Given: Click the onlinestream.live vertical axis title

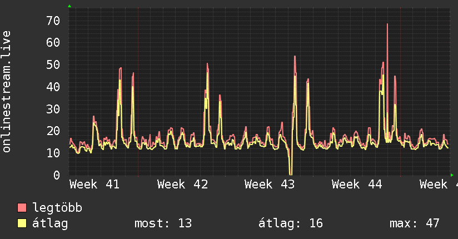Looking at the screenshot, I should click(x=6, y=92).
